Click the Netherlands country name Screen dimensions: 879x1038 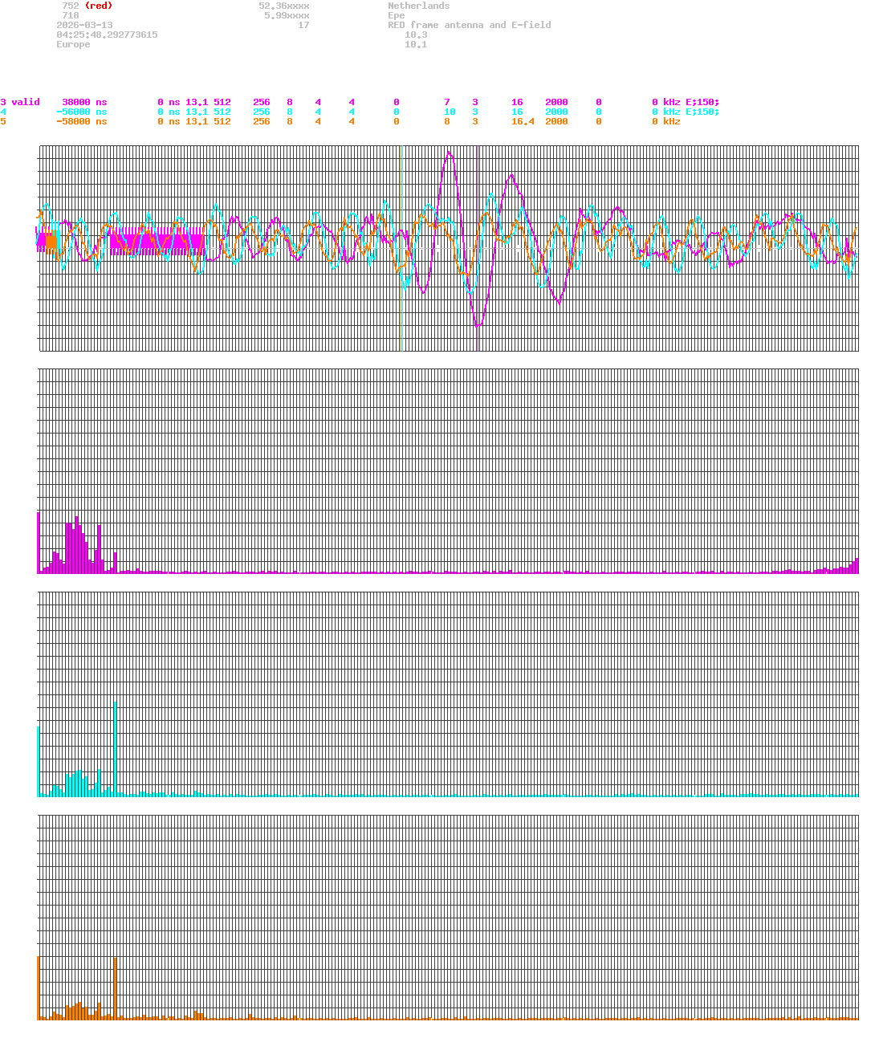click(x=418, y=6)
